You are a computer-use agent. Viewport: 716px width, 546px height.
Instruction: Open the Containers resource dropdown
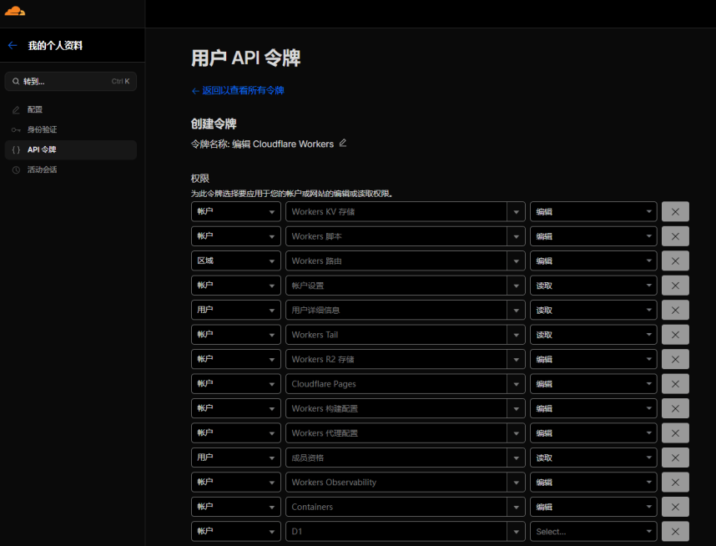click(x=405, y=507)
